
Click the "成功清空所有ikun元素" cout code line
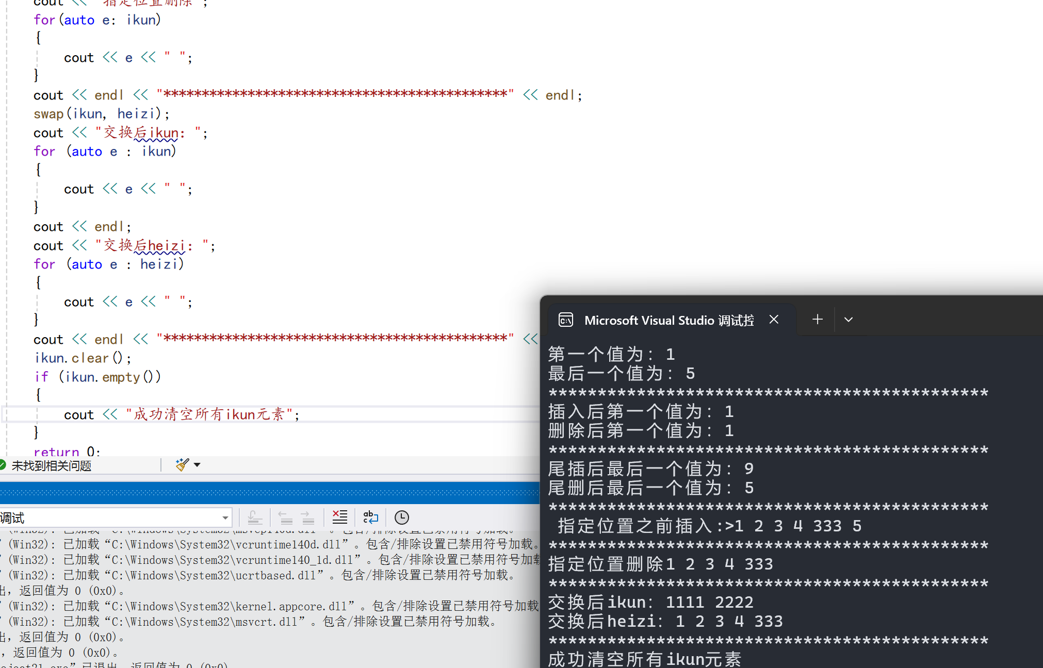[182, 414]
